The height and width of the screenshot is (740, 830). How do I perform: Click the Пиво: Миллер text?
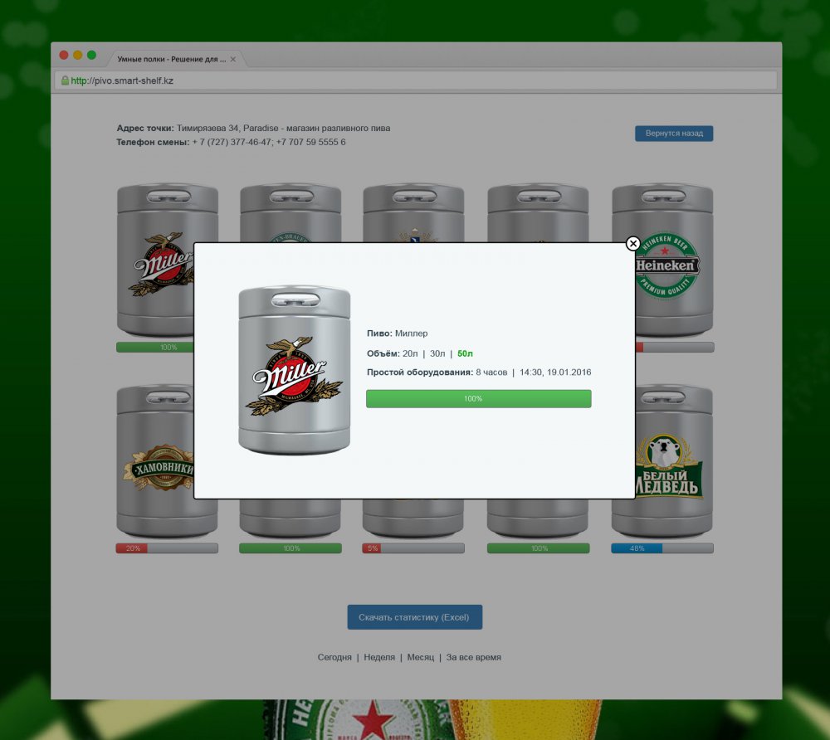coord(397,333)
